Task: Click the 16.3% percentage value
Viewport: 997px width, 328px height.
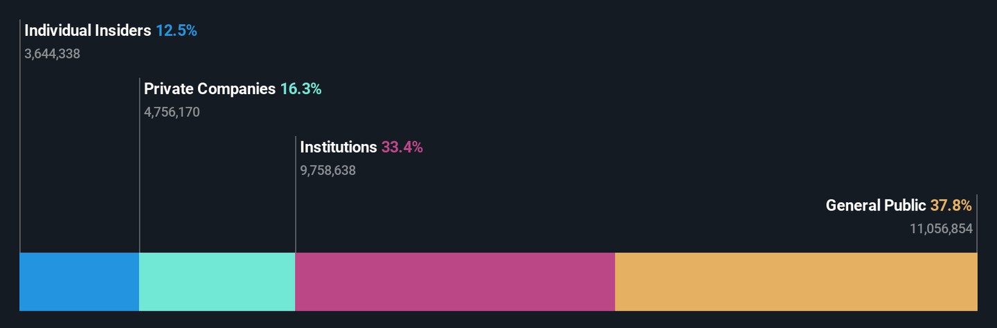Action: tap(300, 89)
